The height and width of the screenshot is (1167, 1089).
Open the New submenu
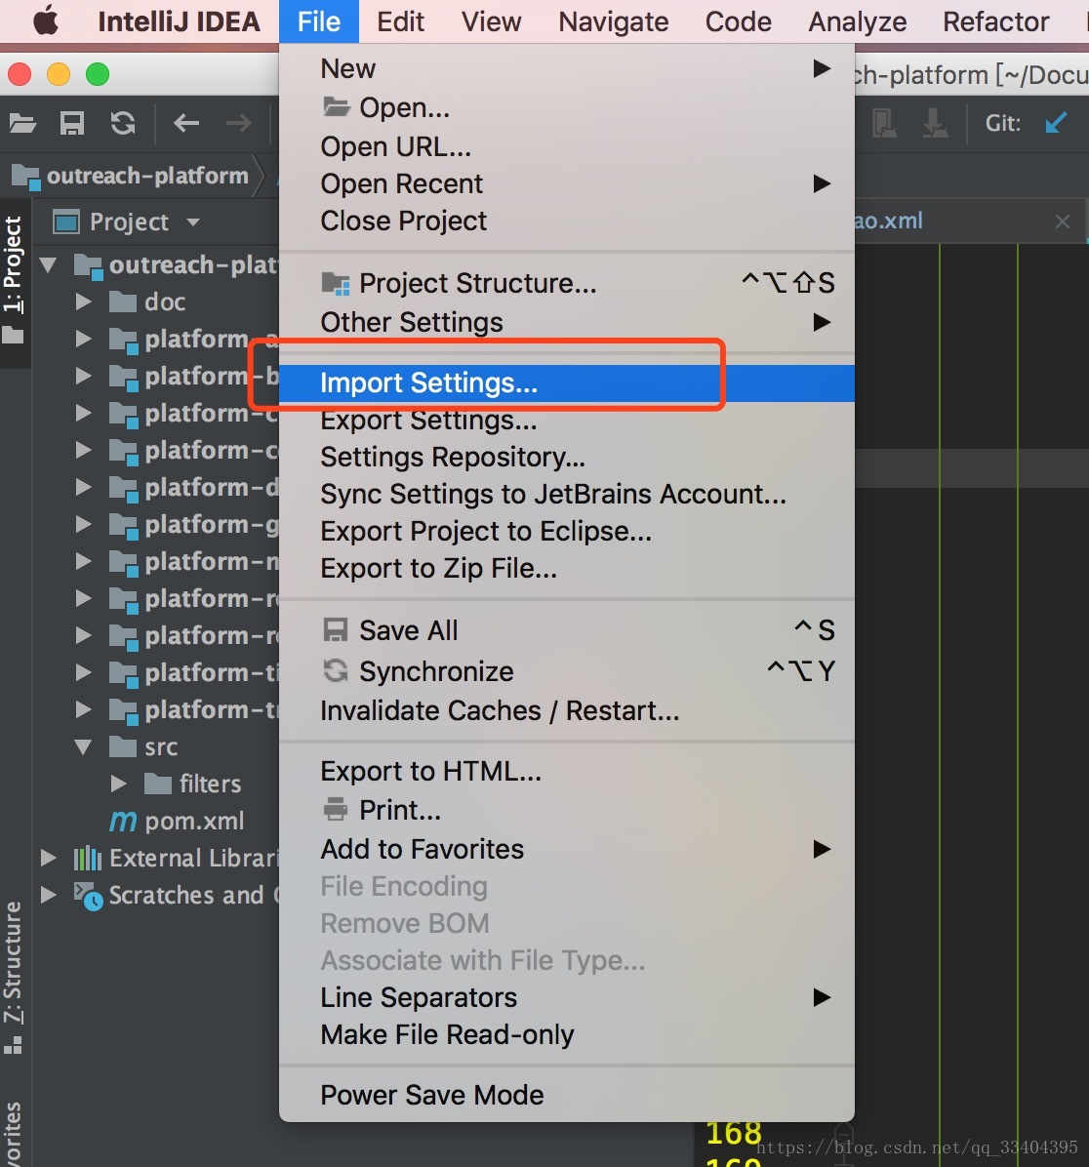coord(567,68)
